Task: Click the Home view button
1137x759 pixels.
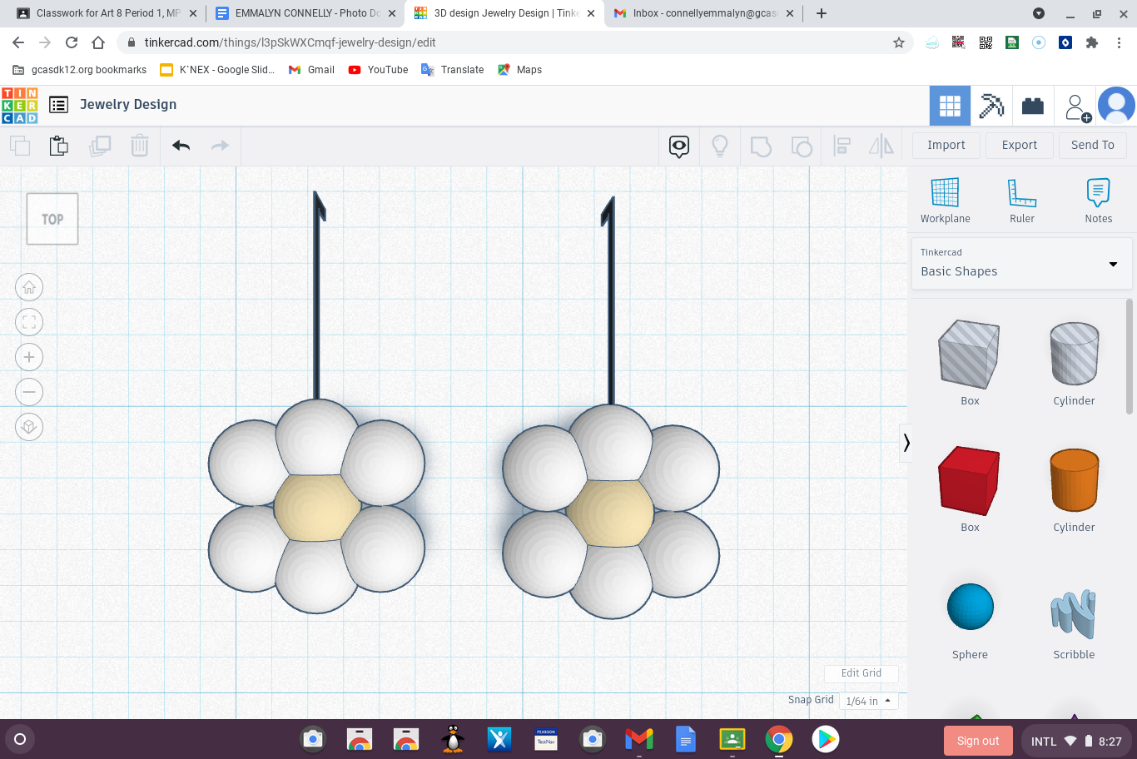Action: 29,287
